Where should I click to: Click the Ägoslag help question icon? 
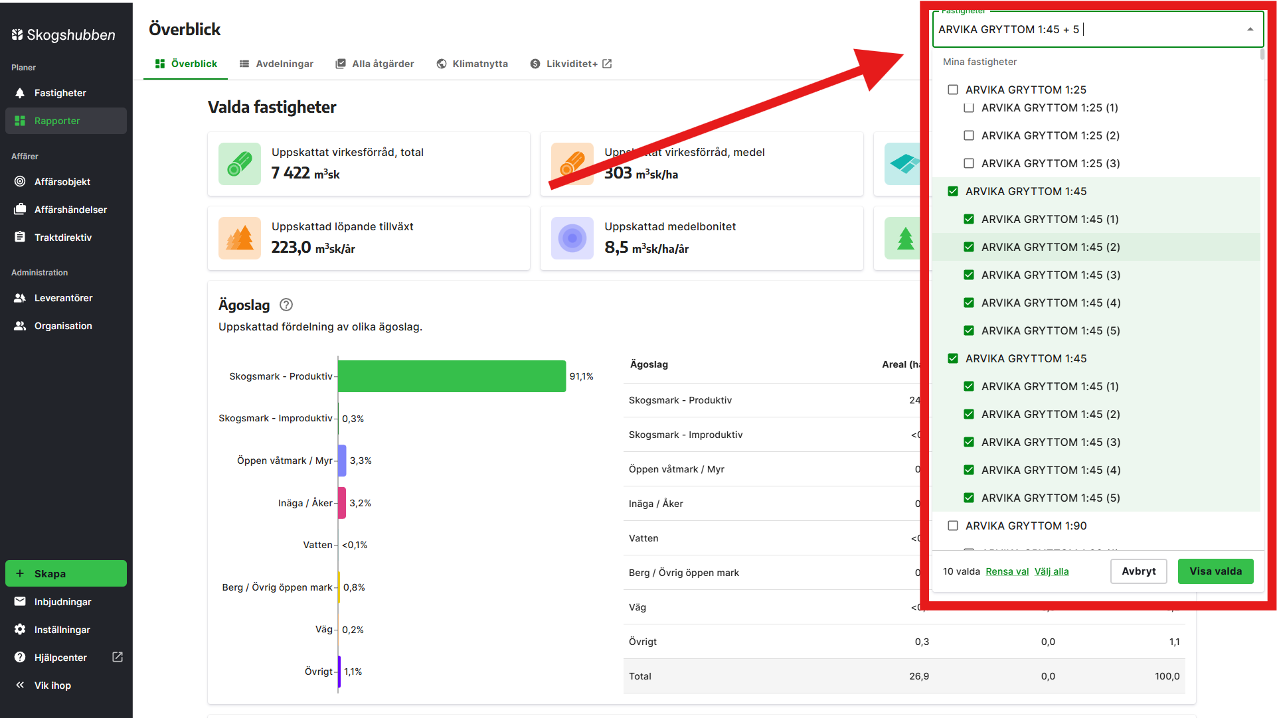point(286,305)
